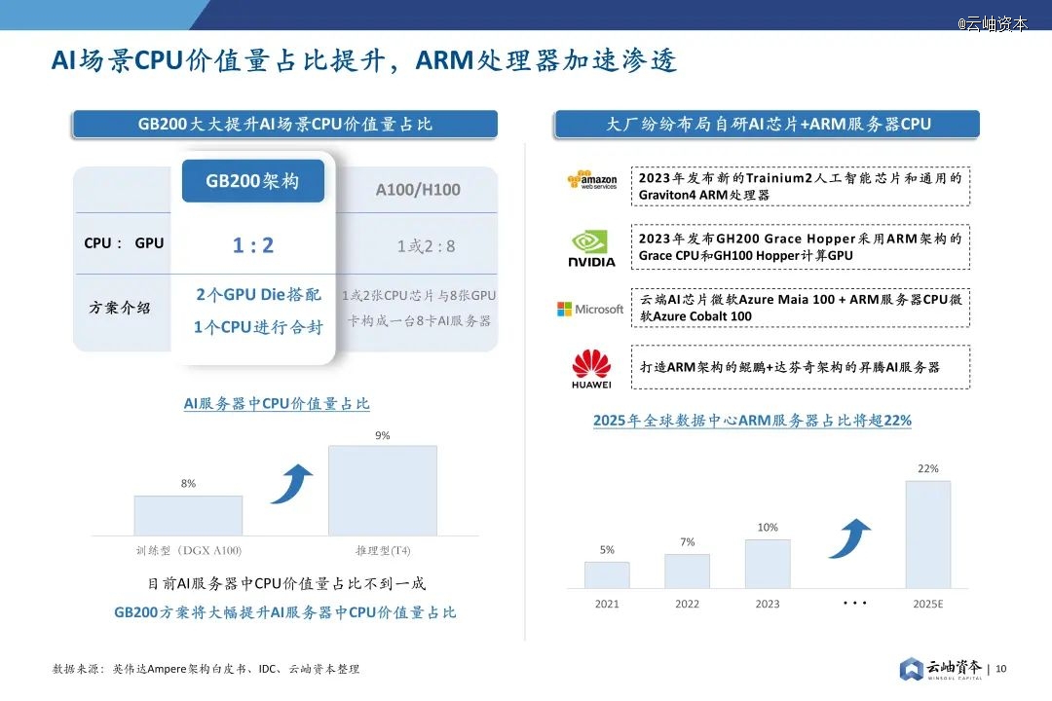Click the 2023 bar showing 10%
The image size is (1052, 701).
click(x=768, y=564)
